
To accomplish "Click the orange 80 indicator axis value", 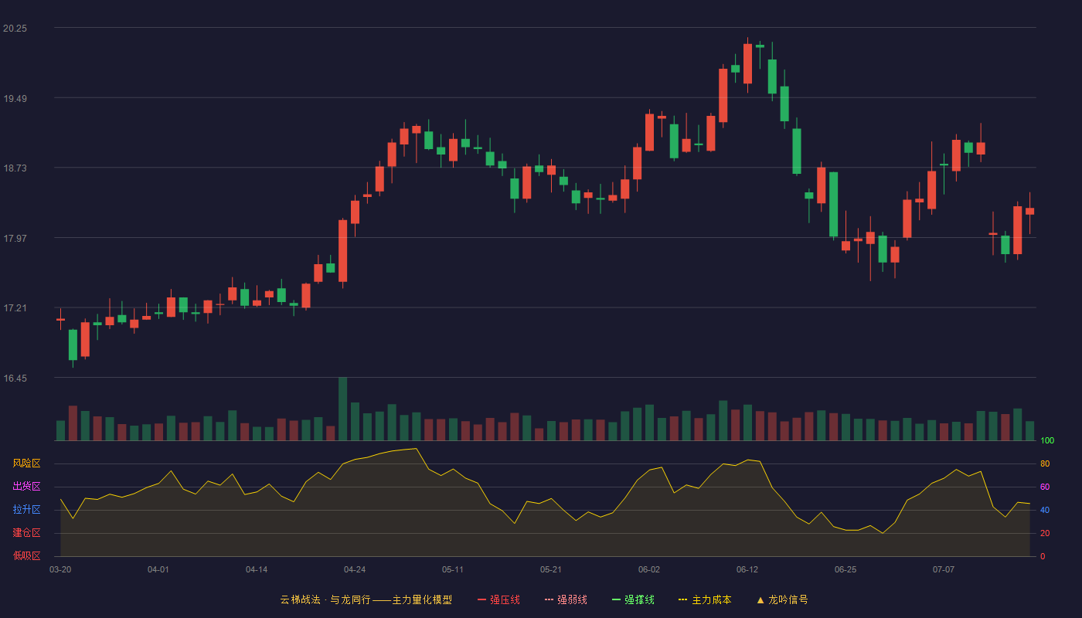I will pos(1045,463).
